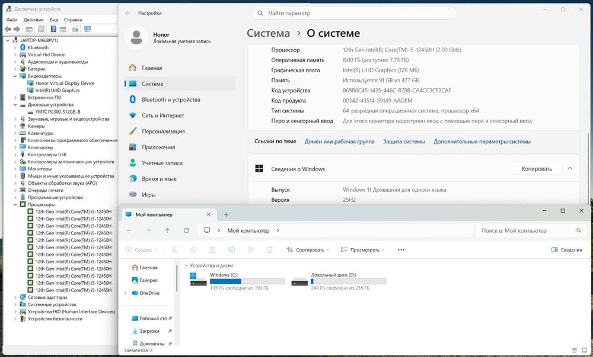593x357 pixels.
Task: Click update driver icon in Device Manager toolbar
Action: [75, 29]
